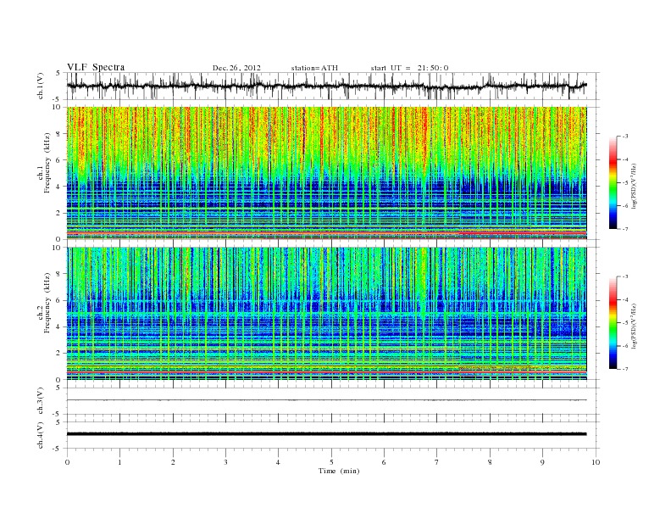Click the ch.4(V) axis label

click(41, 435)
